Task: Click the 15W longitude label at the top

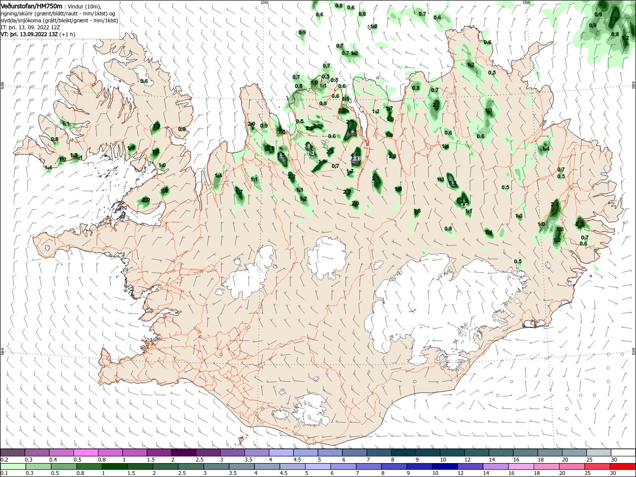Action: click(526, 2)
